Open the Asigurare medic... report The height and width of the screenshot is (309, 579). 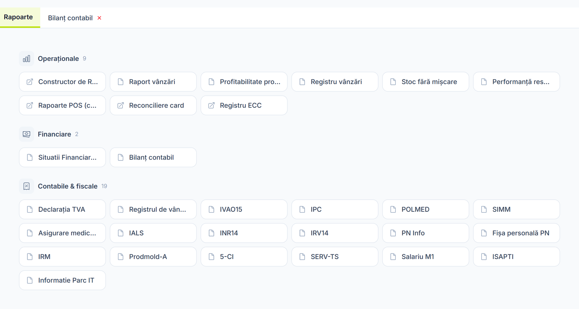click(62, 233)
